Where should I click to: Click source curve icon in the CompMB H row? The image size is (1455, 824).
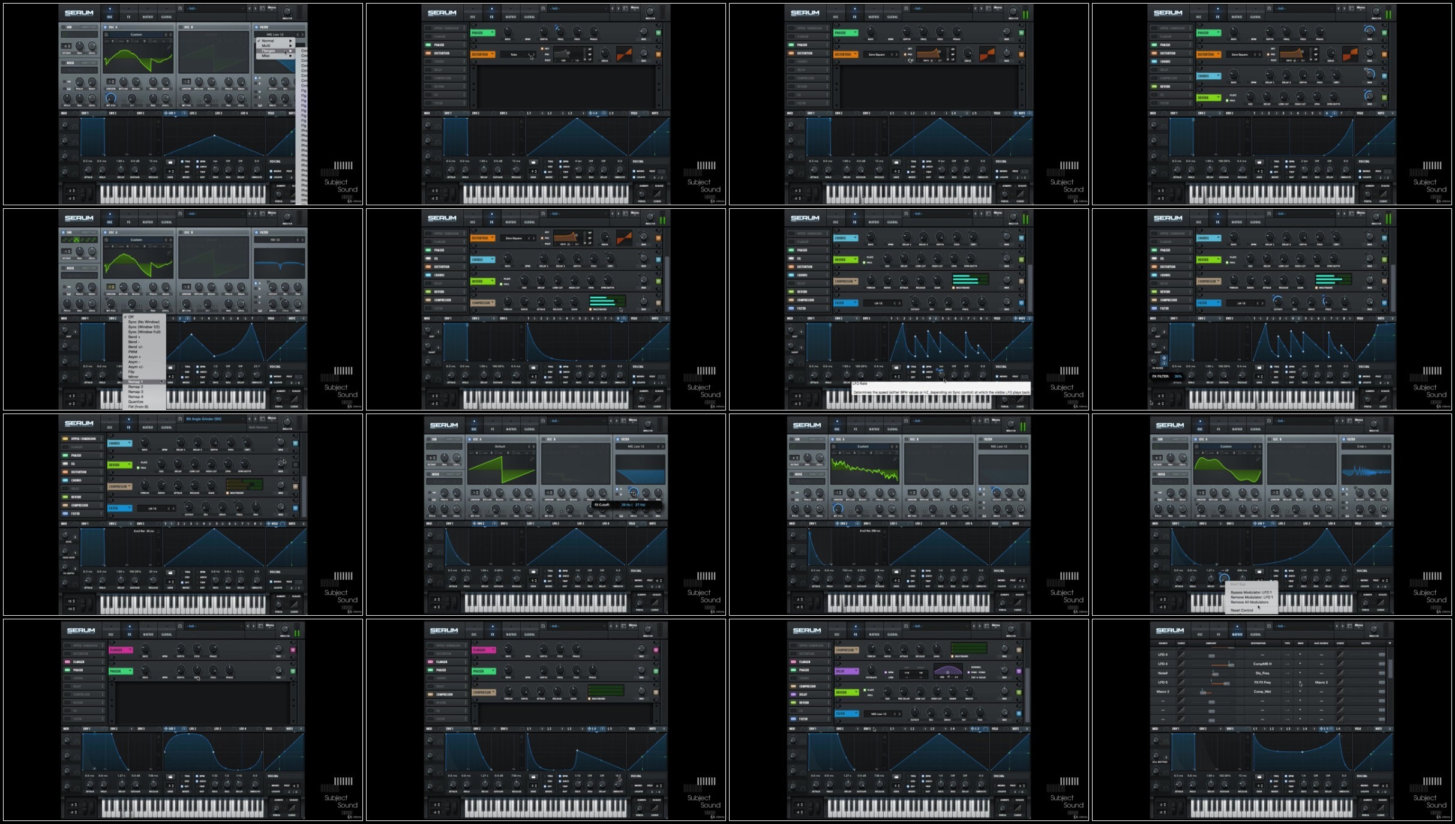click(1181, 664)
